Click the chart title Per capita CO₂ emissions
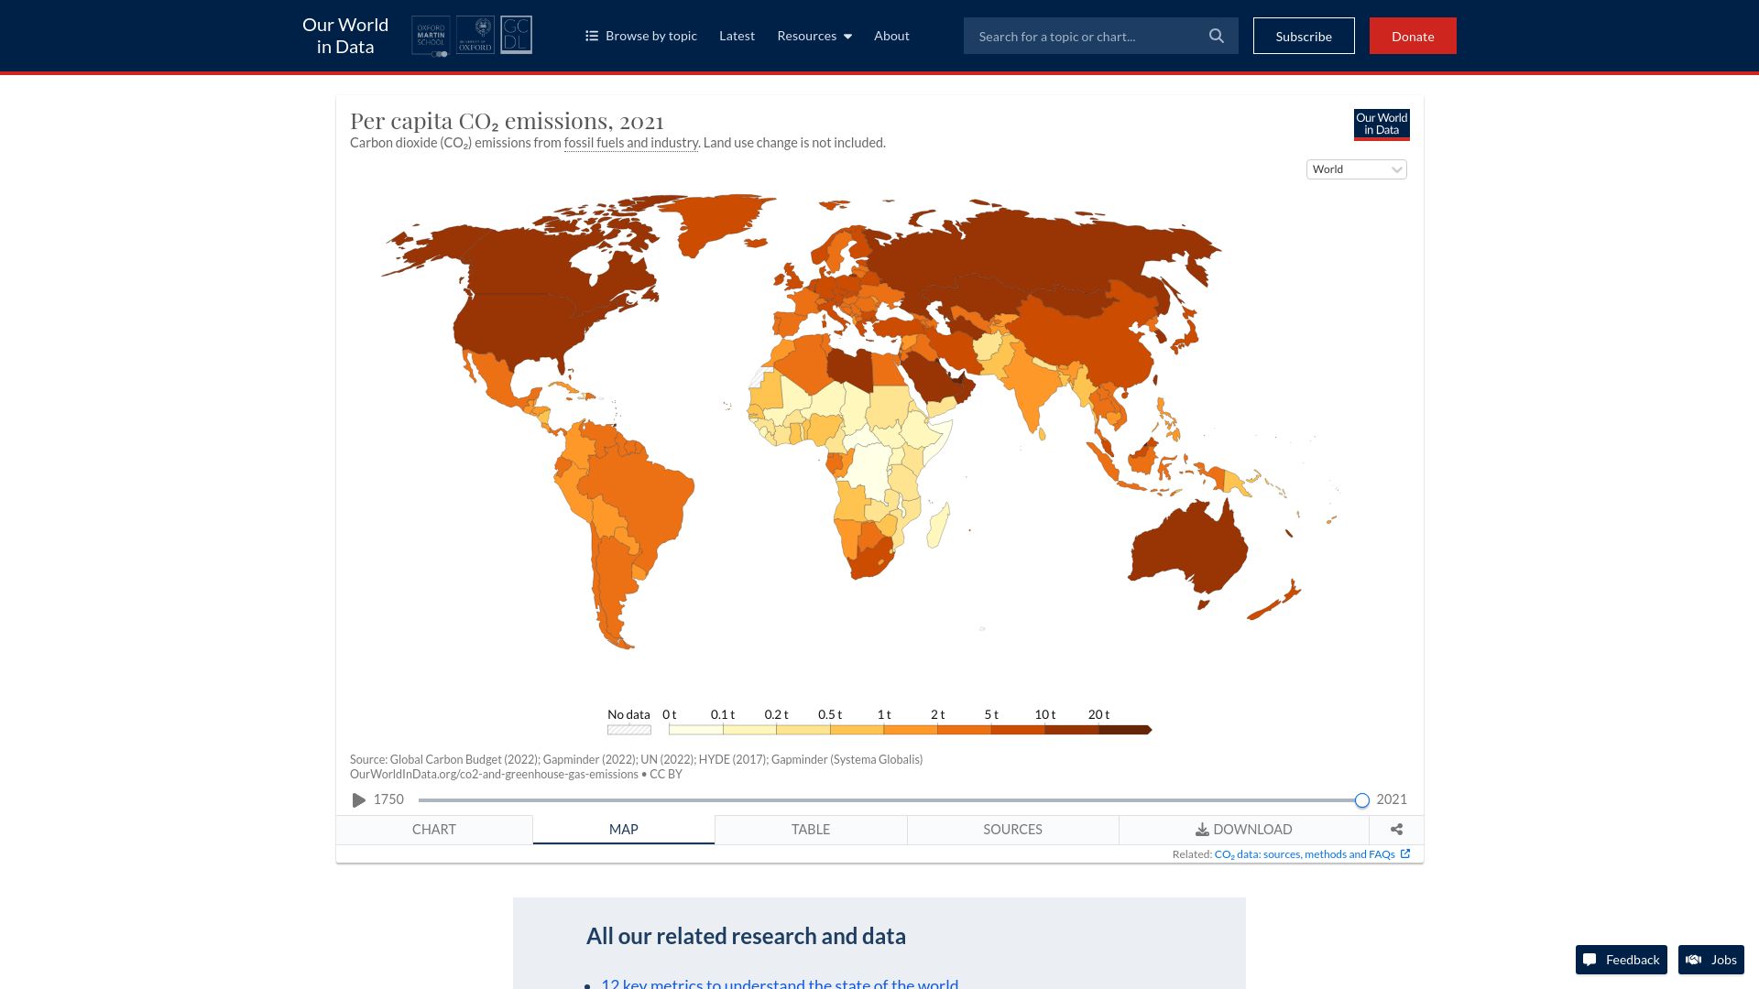This screenshot has height=989, width=1759. click(507, 121)
